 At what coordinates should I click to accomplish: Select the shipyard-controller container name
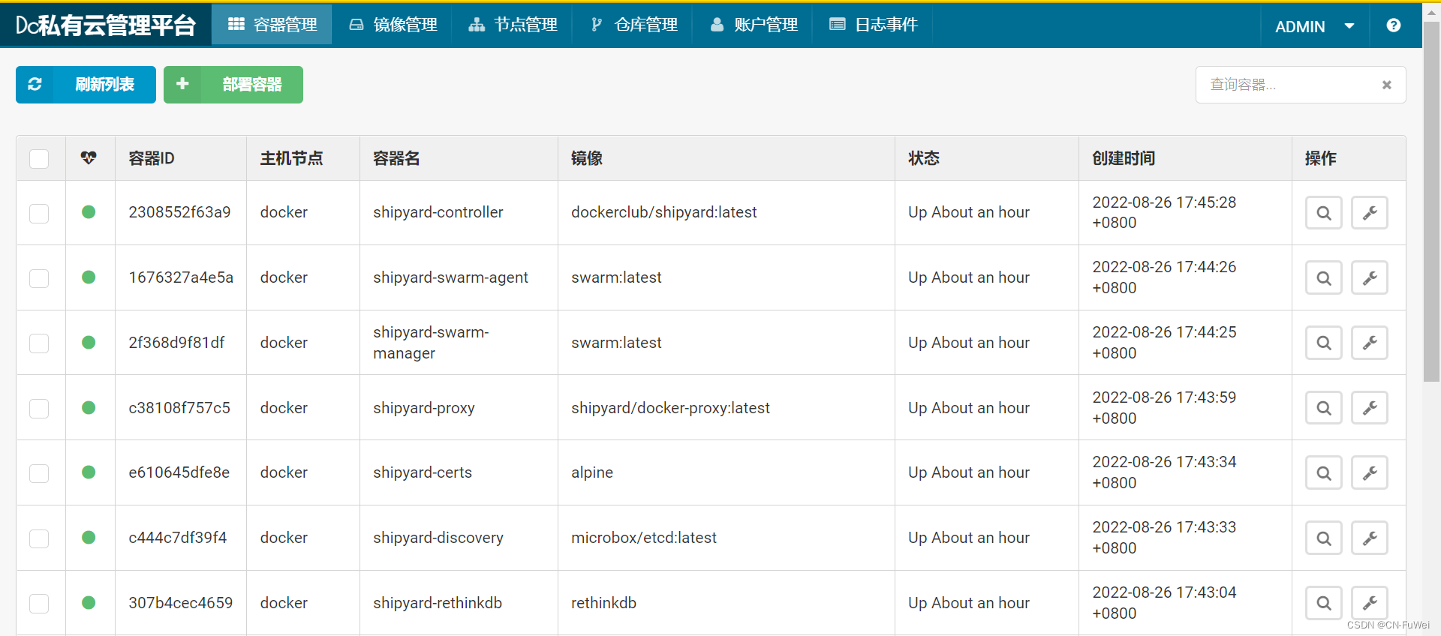pyautogui.click(x=438, y=212)
